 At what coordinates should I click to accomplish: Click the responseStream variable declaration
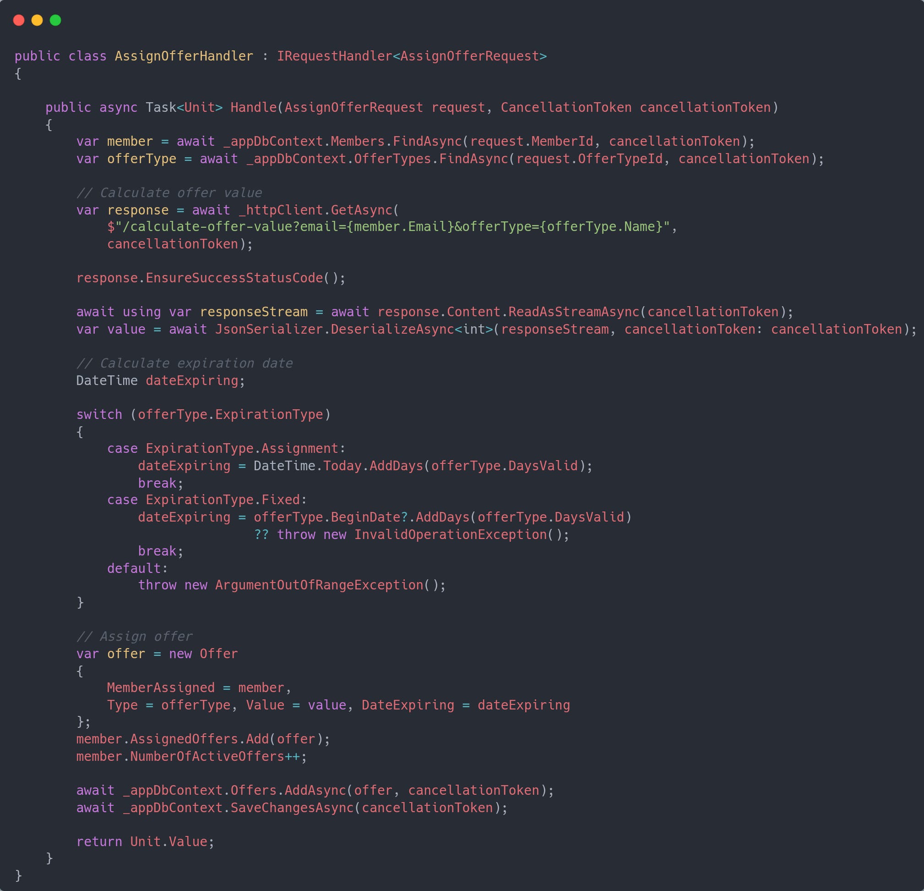[253, 312]
